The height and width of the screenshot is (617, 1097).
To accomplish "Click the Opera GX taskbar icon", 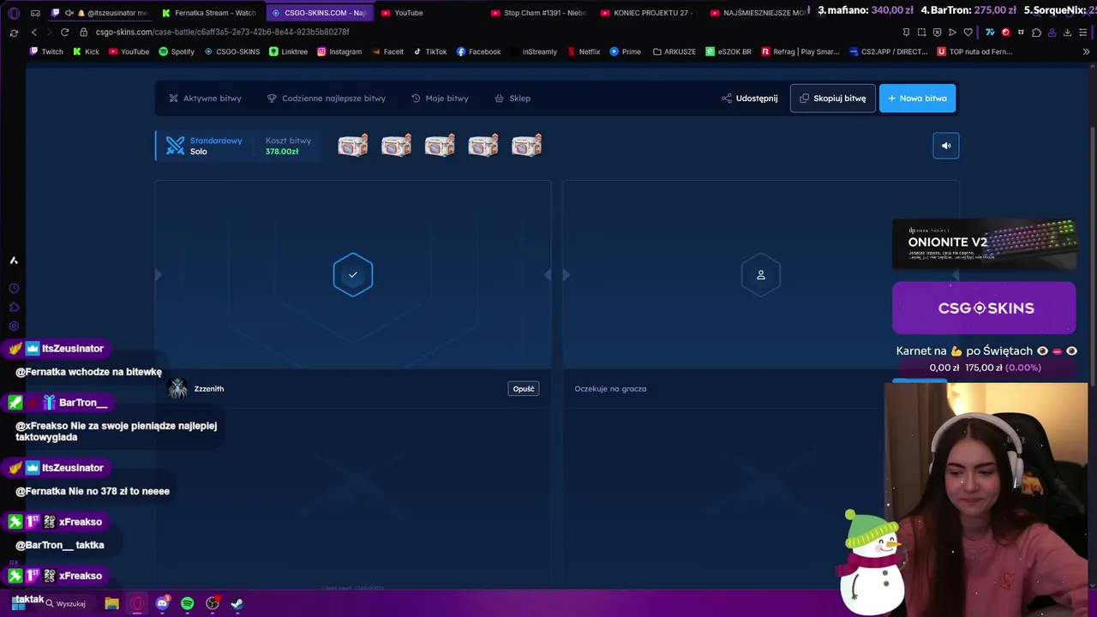I will (x=137, y=603).
